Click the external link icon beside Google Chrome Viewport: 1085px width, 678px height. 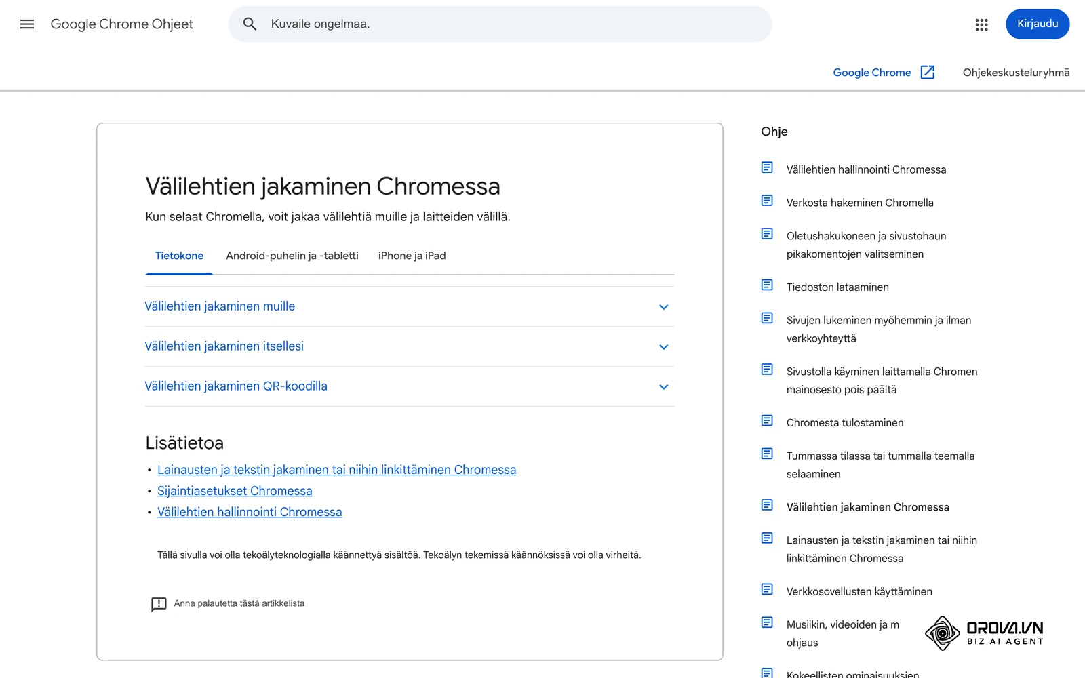[928, 73]
